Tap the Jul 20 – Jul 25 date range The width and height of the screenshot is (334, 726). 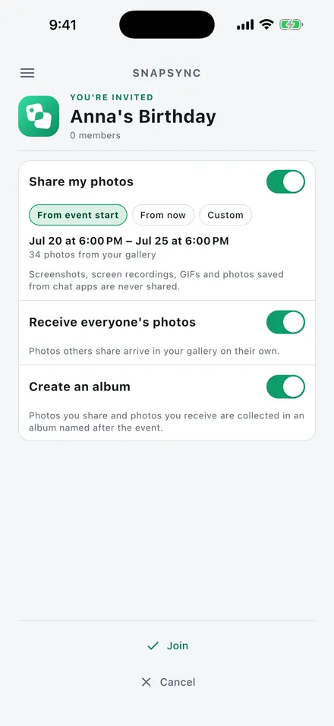129,241
